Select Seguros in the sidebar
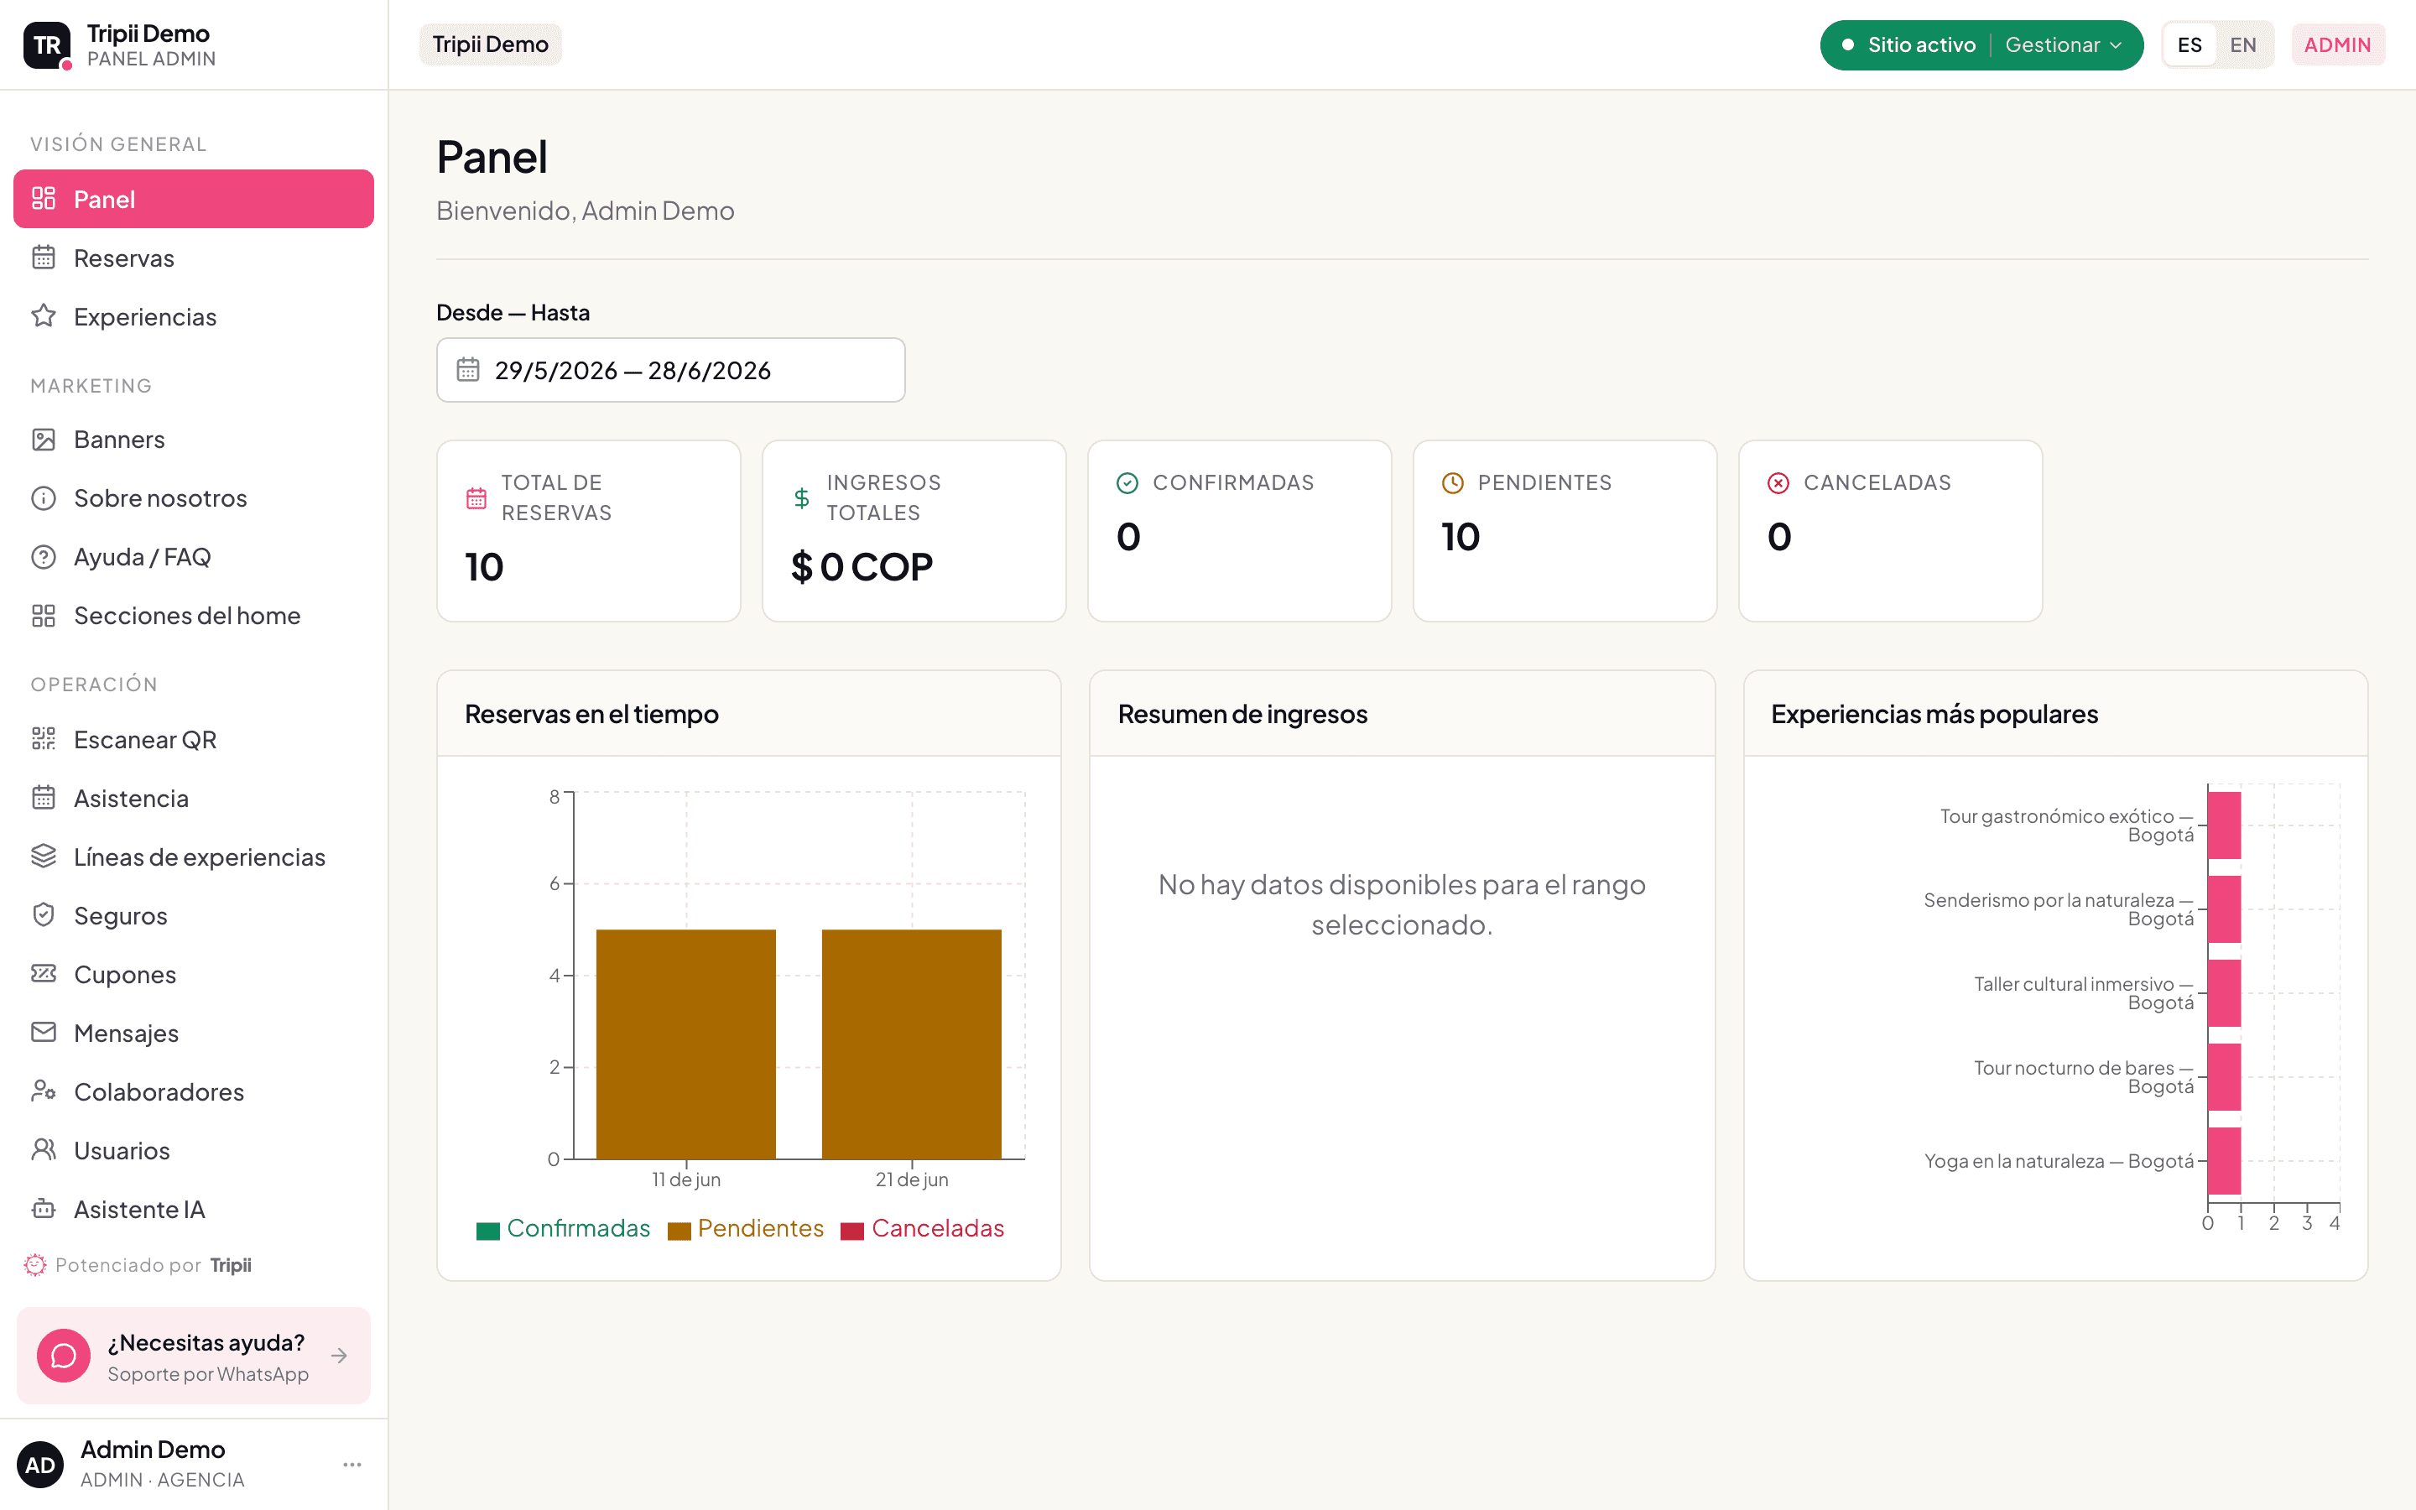 [x=194, y=914]
